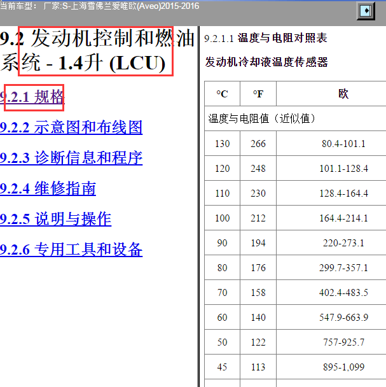The width and height of the screenshot is (386, 387).
Task: Click the resistance cell 128.4-164.4
Action: click(x=331, y=193)
